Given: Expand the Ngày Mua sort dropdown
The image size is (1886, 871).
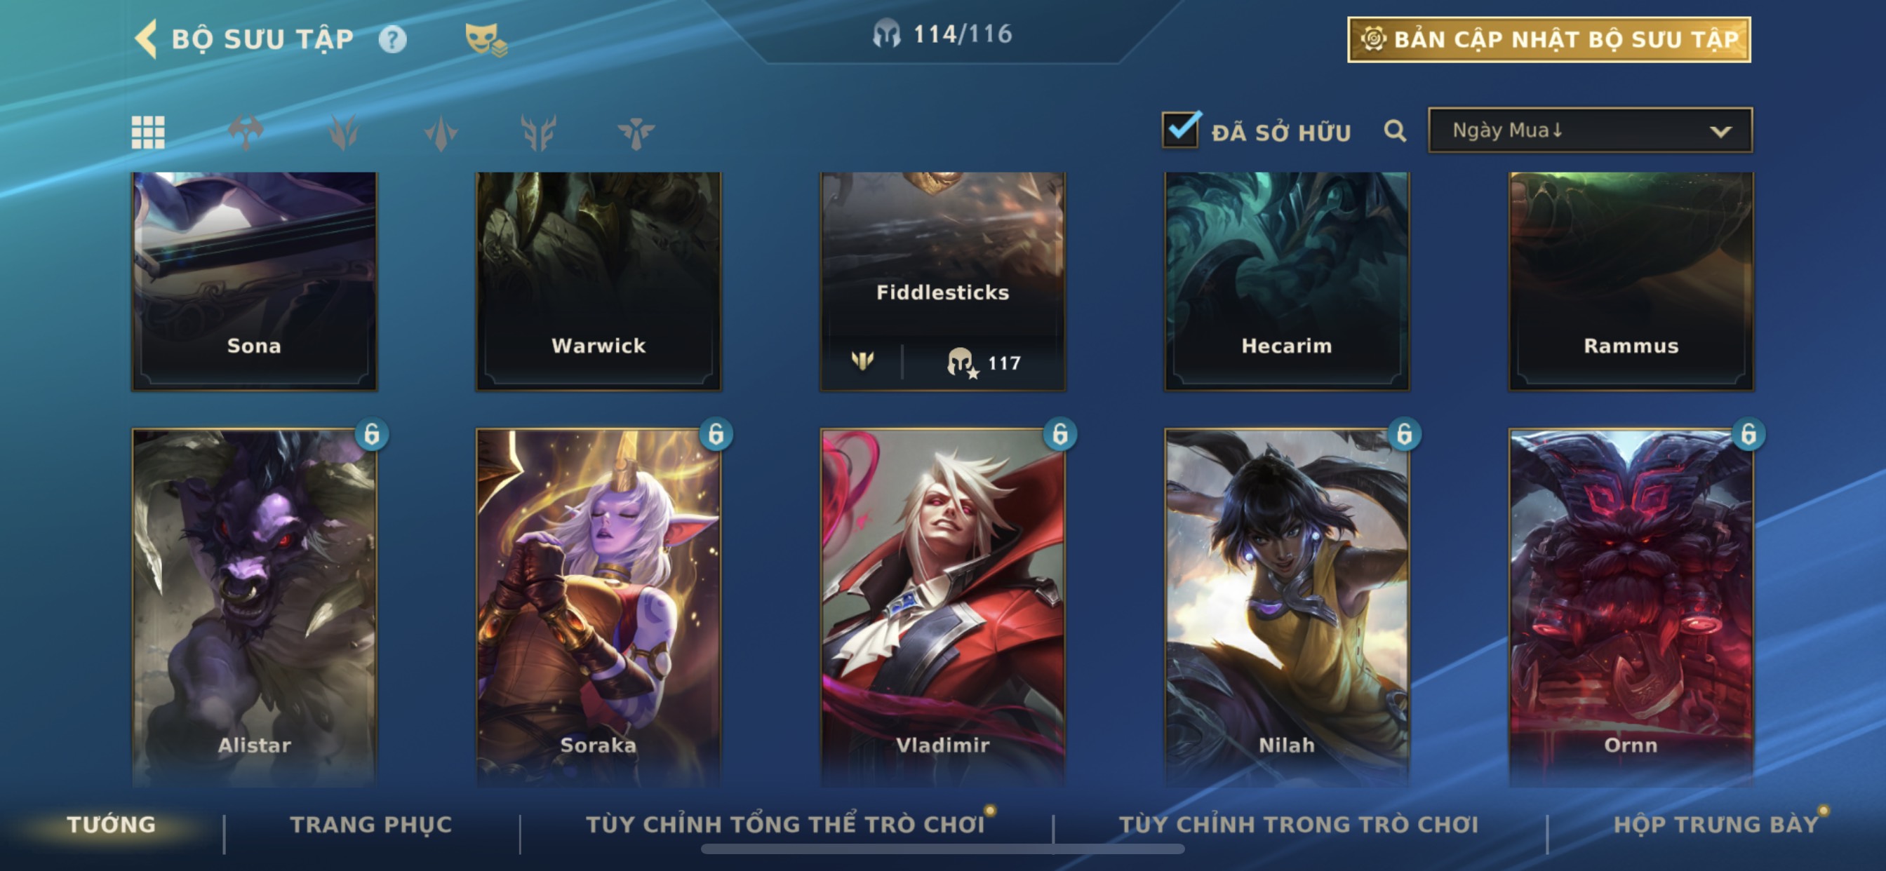Looking at the screenshot, I should [x=1590, y=130].
